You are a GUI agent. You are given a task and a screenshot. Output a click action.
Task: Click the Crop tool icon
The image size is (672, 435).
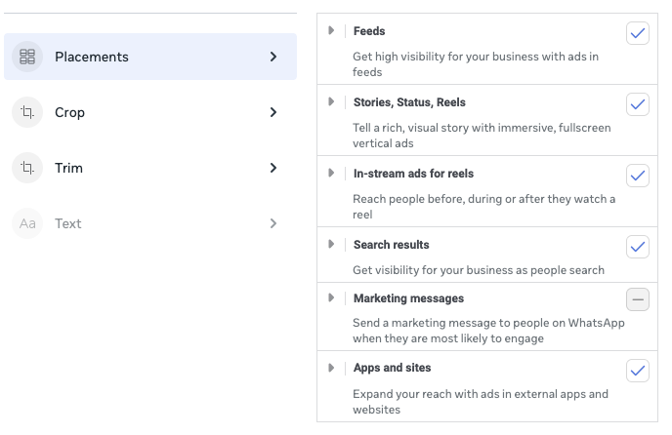tap(27, 112)
